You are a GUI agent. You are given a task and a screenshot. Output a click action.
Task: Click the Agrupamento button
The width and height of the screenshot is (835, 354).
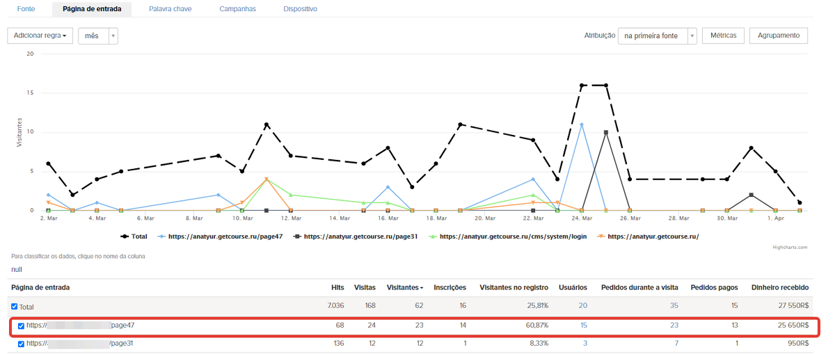778,35
